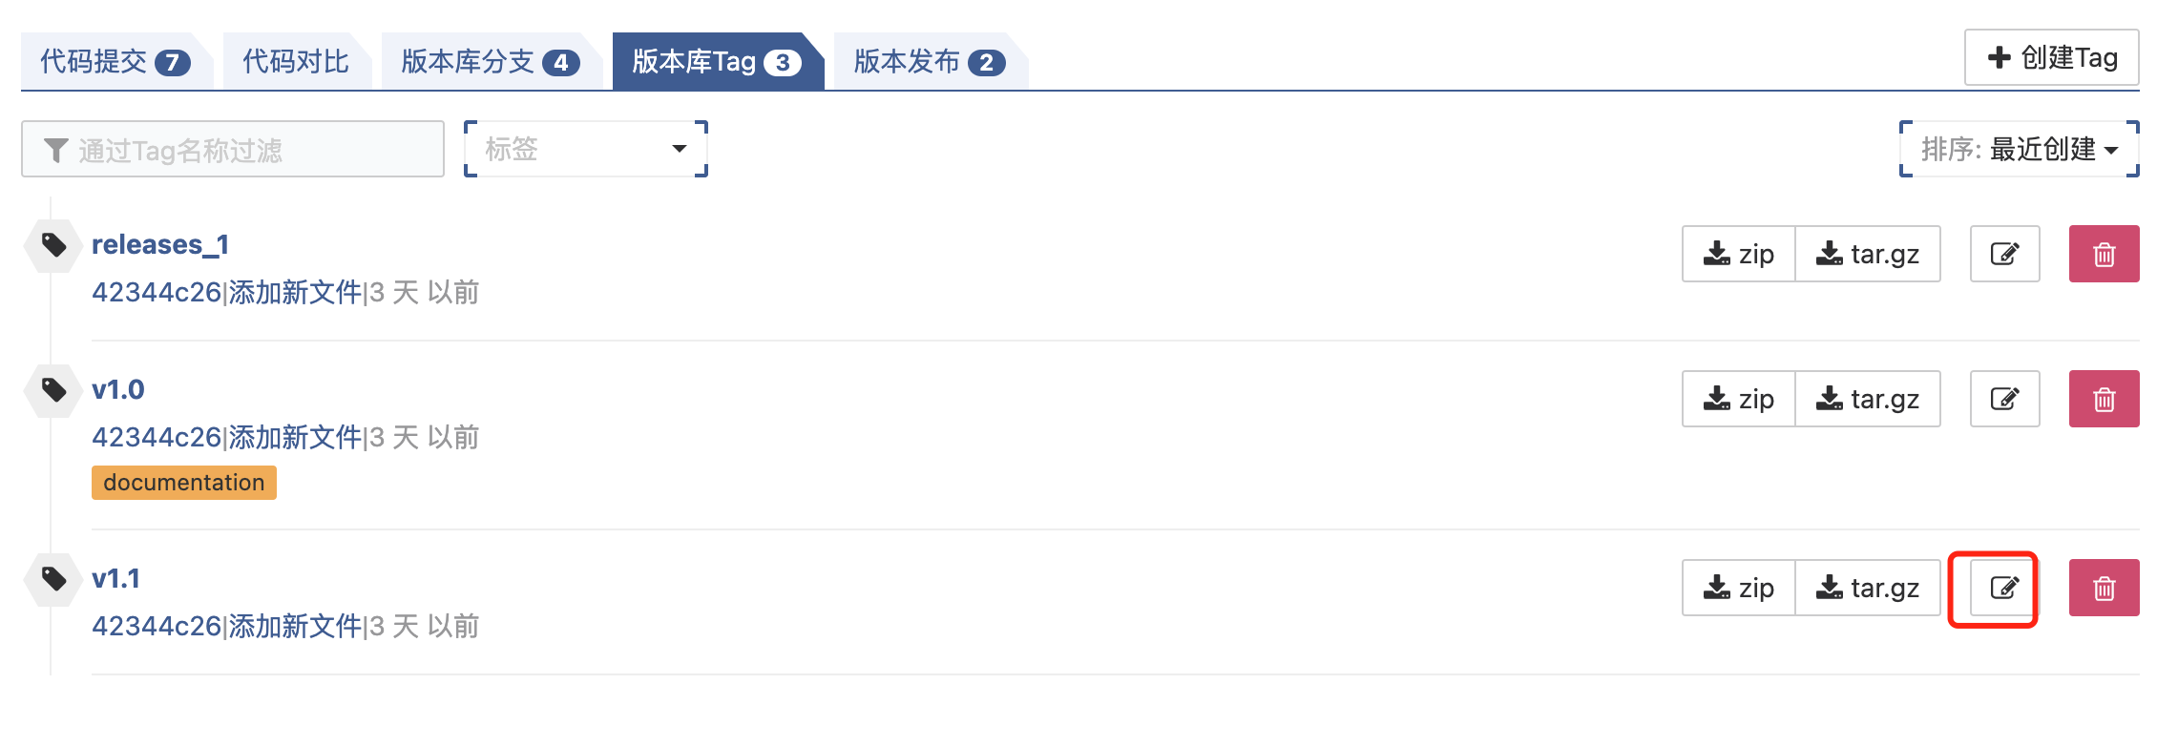Download zip archive of releases_1
The height and width of the screenshot is (746, 2157).
[1738, 254]
